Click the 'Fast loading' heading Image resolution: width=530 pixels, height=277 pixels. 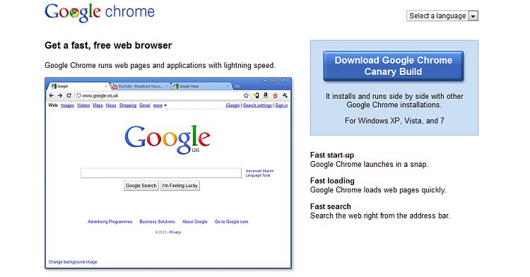(332, 181)
